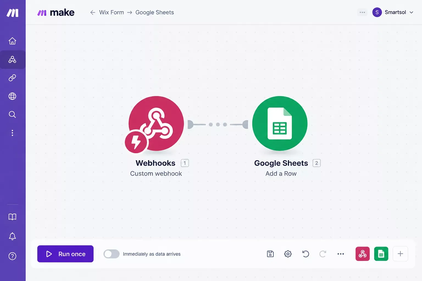The height and width of the screenshot is (281, 422).
Task: Save the scenario with the disk icon
Action: (270, 254)
